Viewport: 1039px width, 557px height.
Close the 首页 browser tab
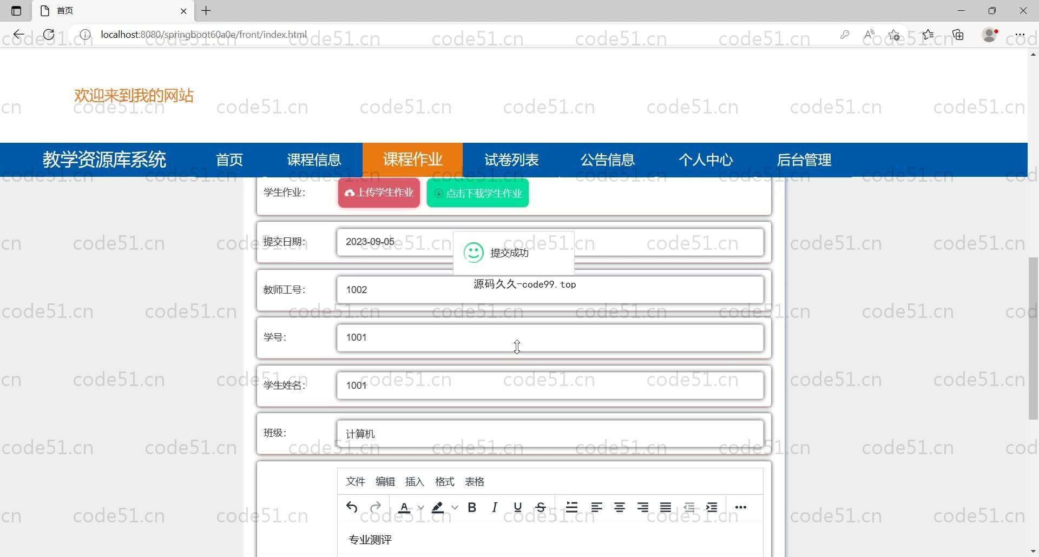tap(183, 11)
